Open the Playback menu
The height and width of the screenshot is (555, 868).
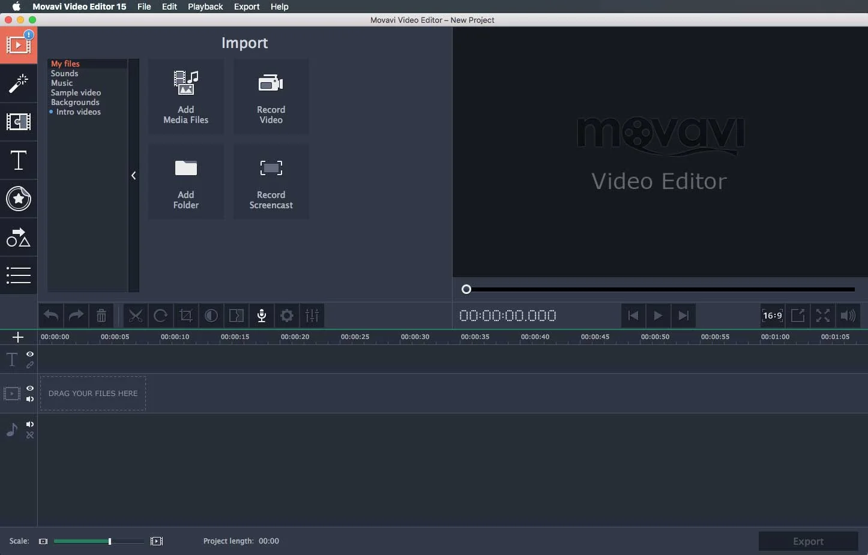[205, 7]
